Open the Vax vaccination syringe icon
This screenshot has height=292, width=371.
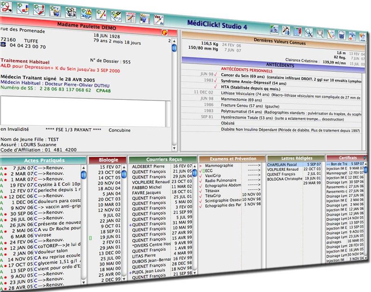point(159,20)
